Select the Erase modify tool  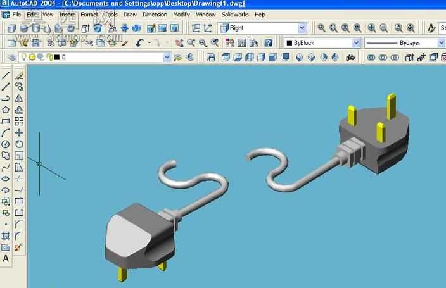click(x=19, y=75)
